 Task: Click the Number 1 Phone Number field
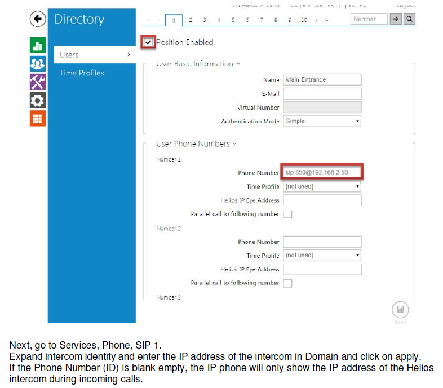coord(322,172)
